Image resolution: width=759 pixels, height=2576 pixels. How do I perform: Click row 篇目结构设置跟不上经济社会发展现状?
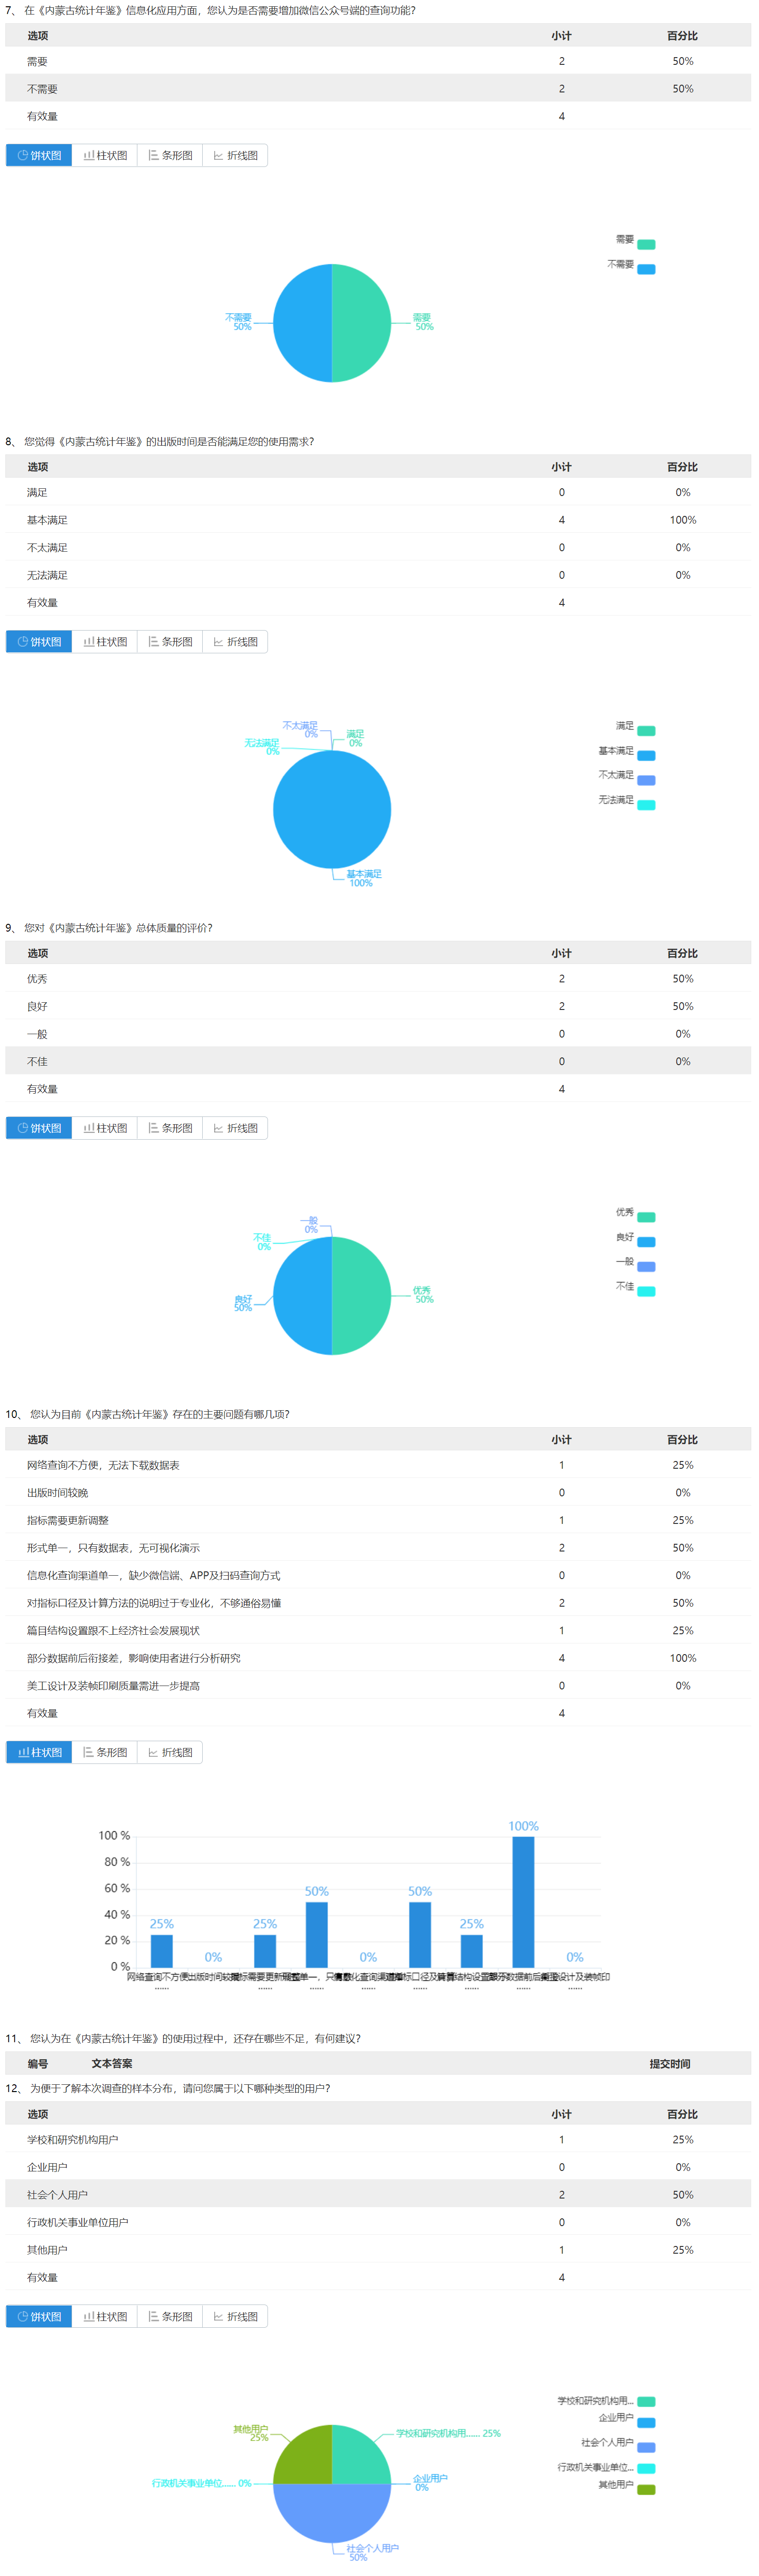(x=378, y=1630)
